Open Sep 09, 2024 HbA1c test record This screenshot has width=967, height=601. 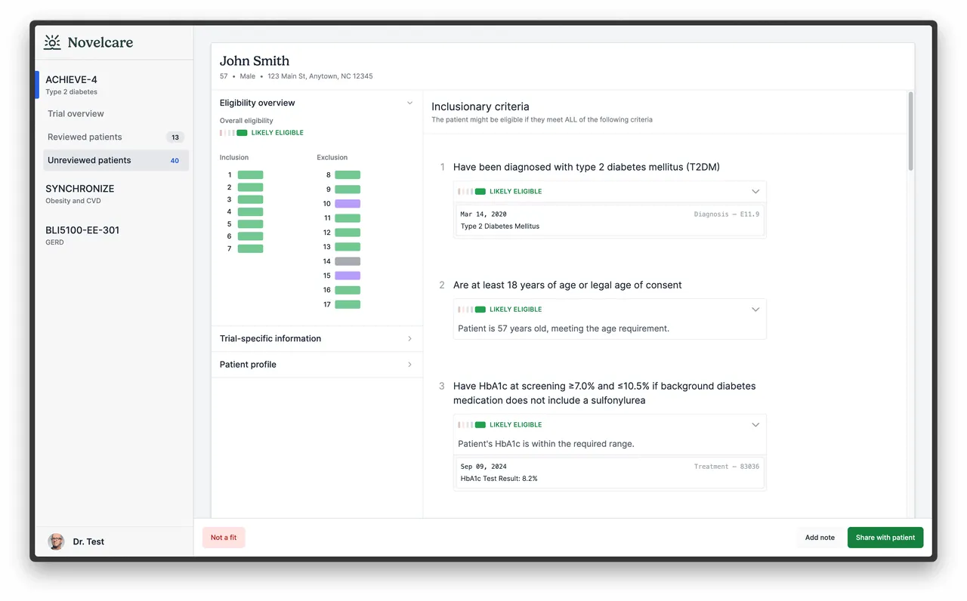pyautogui.click(x=610, y=473)
